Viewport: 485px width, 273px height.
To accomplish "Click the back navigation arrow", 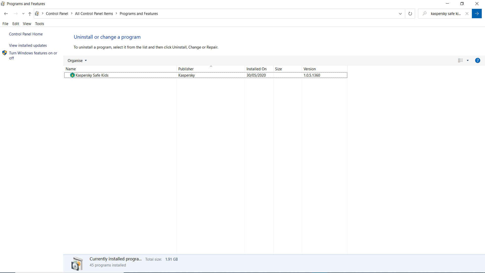I will [6, 14].
